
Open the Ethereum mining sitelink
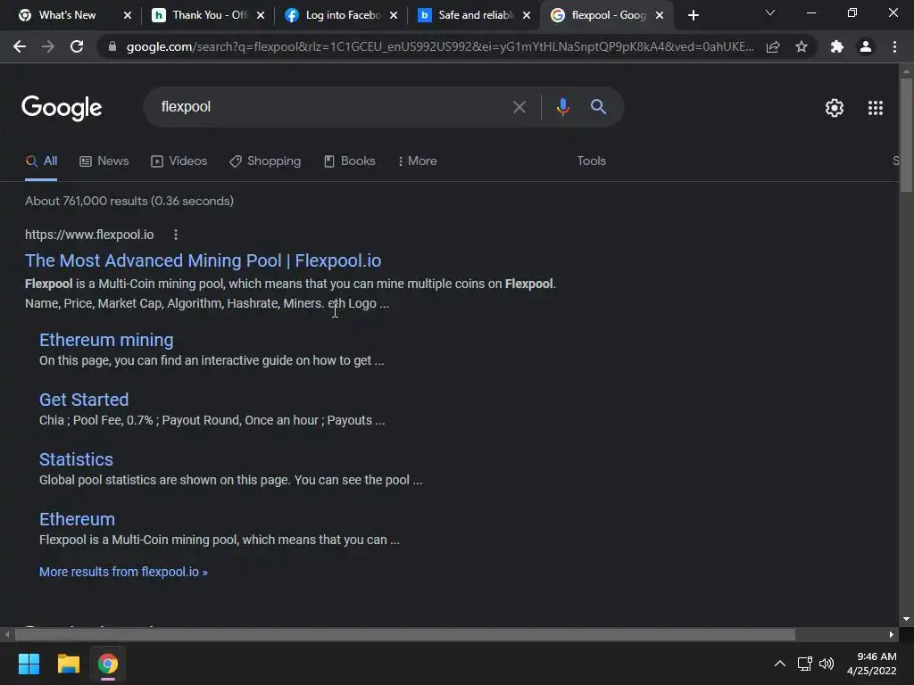[106, 340]
